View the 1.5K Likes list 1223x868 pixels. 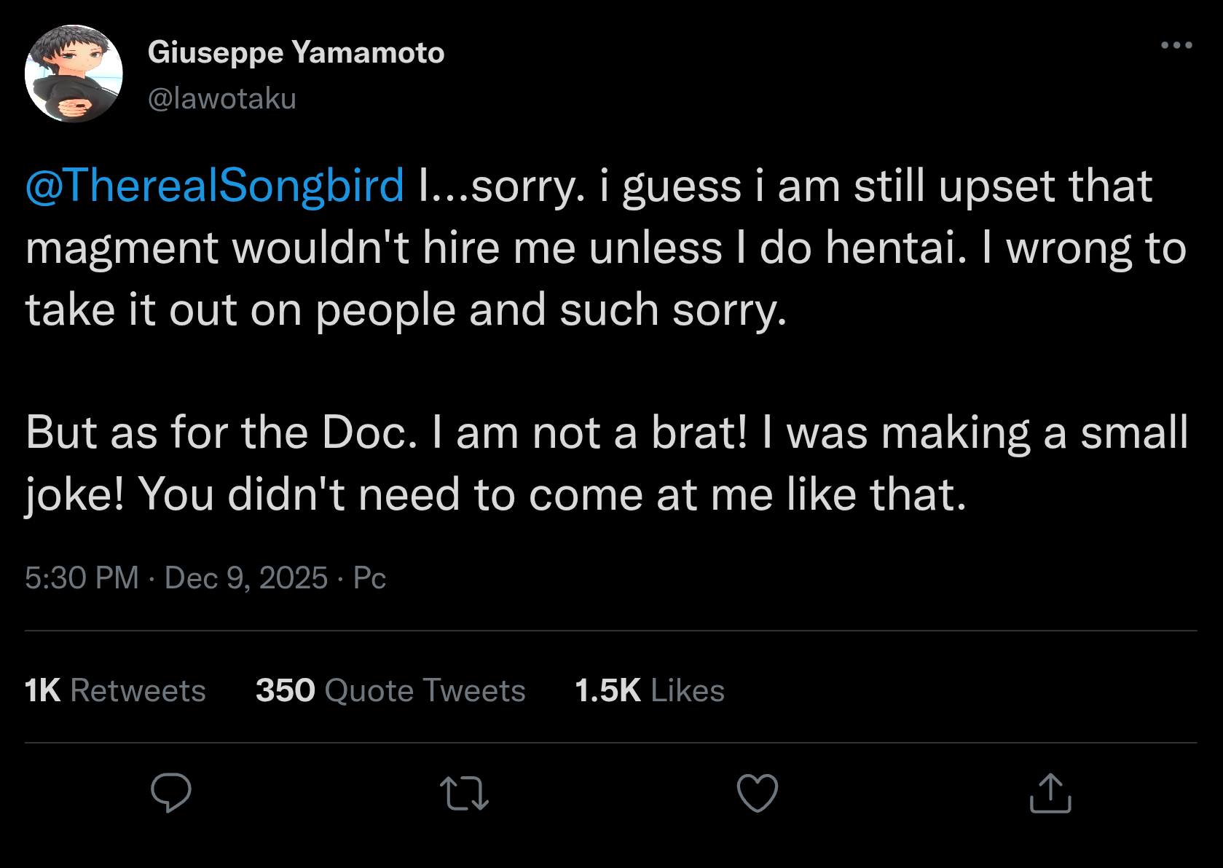coord(650,690)
